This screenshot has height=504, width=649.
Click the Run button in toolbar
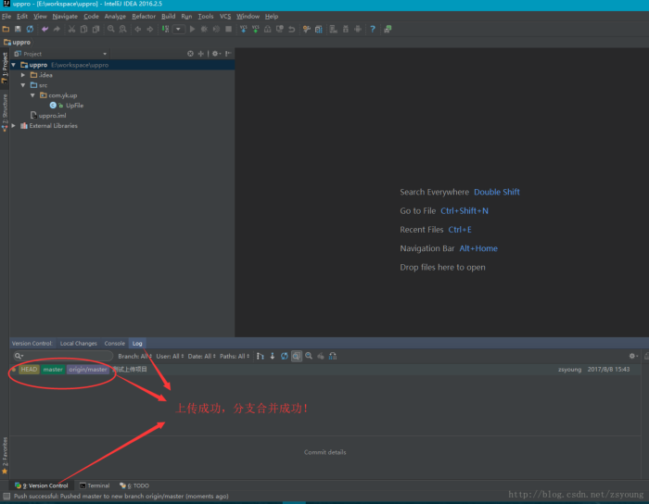click(192, 29)
